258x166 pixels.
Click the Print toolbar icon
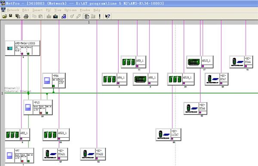(x=26, y=16)
